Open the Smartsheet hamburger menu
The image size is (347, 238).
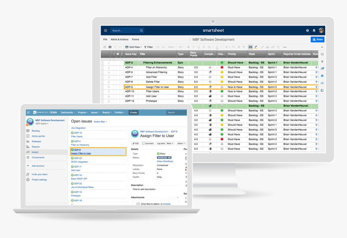tap(106, 31)
